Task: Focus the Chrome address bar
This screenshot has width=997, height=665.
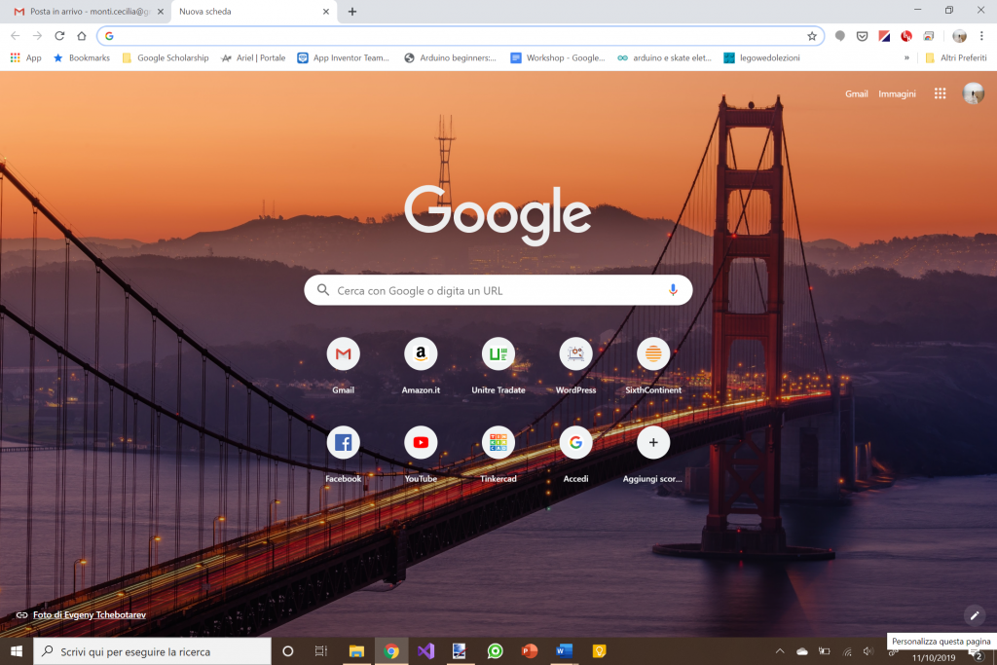Action: click(461, 36)
